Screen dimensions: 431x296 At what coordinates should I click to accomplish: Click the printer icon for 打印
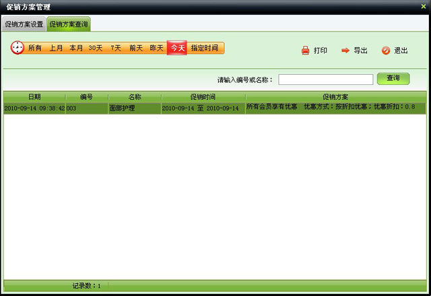(305, 51)
